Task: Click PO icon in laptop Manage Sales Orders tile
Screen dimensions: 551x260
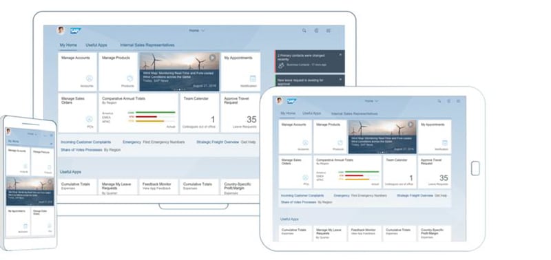Action: pos(90,119)
